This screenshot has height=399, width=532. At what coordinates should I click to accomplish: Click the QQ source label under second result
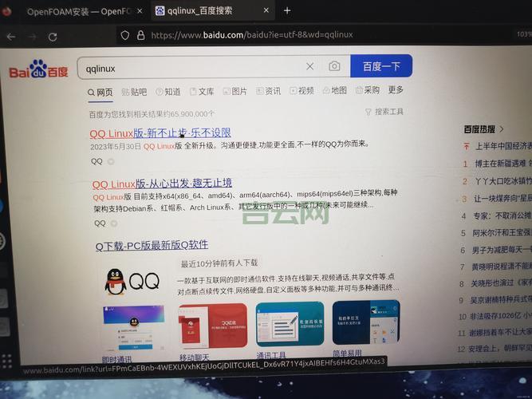coord(100,223)
